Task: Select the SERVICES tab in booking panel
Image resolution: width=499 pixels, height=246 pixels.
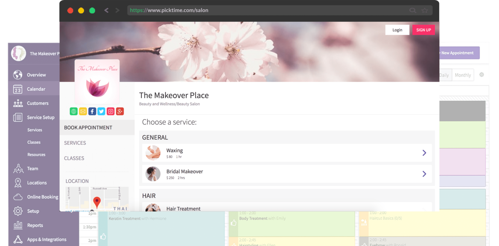Action: 75,143
